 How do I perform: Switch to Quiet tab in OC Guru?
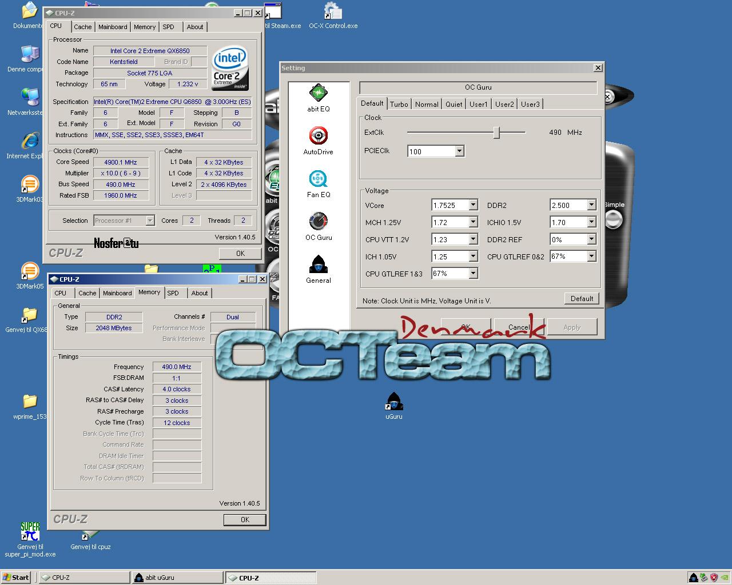tap(454, 104)
